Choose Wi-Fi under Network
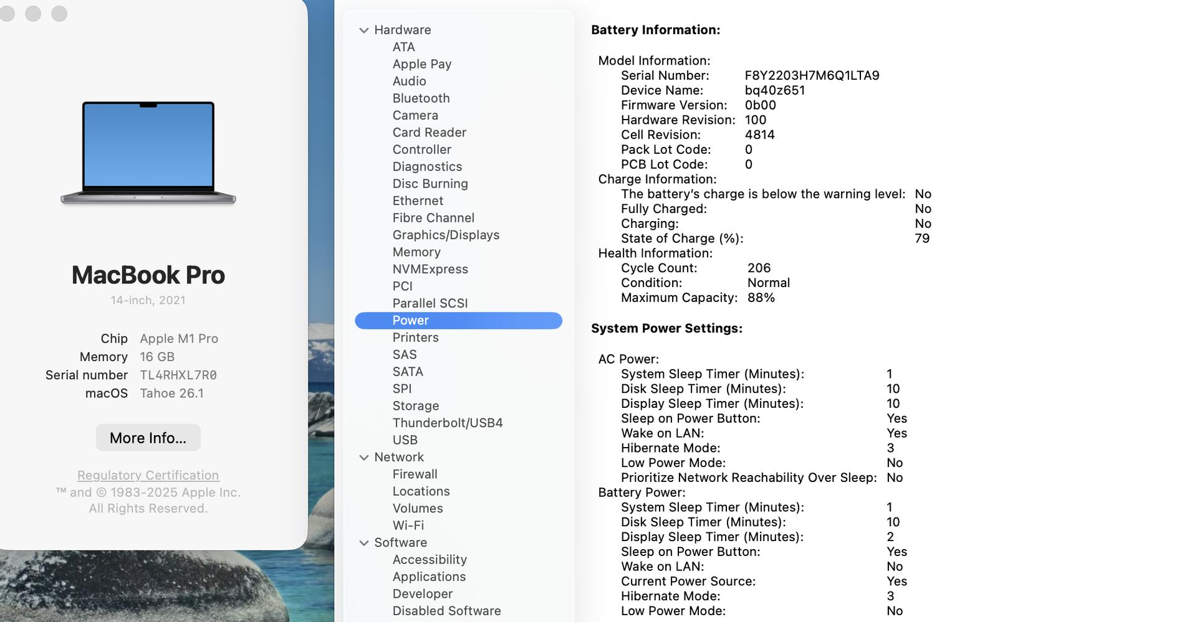The width and height of the screenshot is (1197, 622). point(408,525)
